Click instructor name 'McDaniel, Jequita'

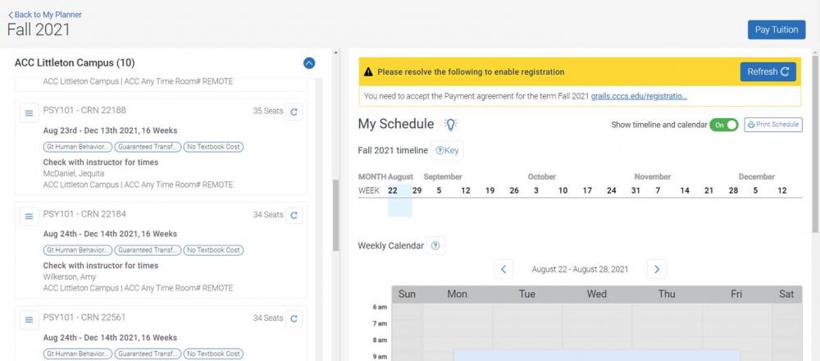74,174
